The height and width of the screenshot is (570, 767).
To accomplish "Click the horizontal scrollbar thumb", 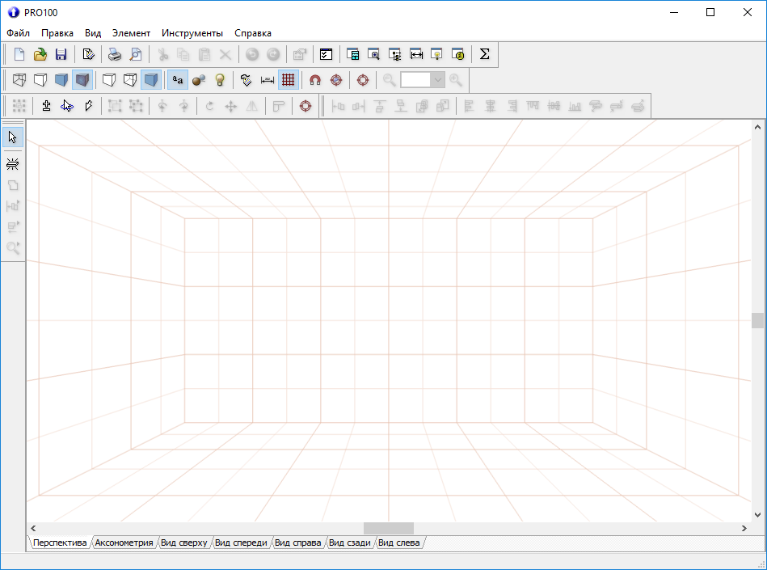I will click(388, 528).
